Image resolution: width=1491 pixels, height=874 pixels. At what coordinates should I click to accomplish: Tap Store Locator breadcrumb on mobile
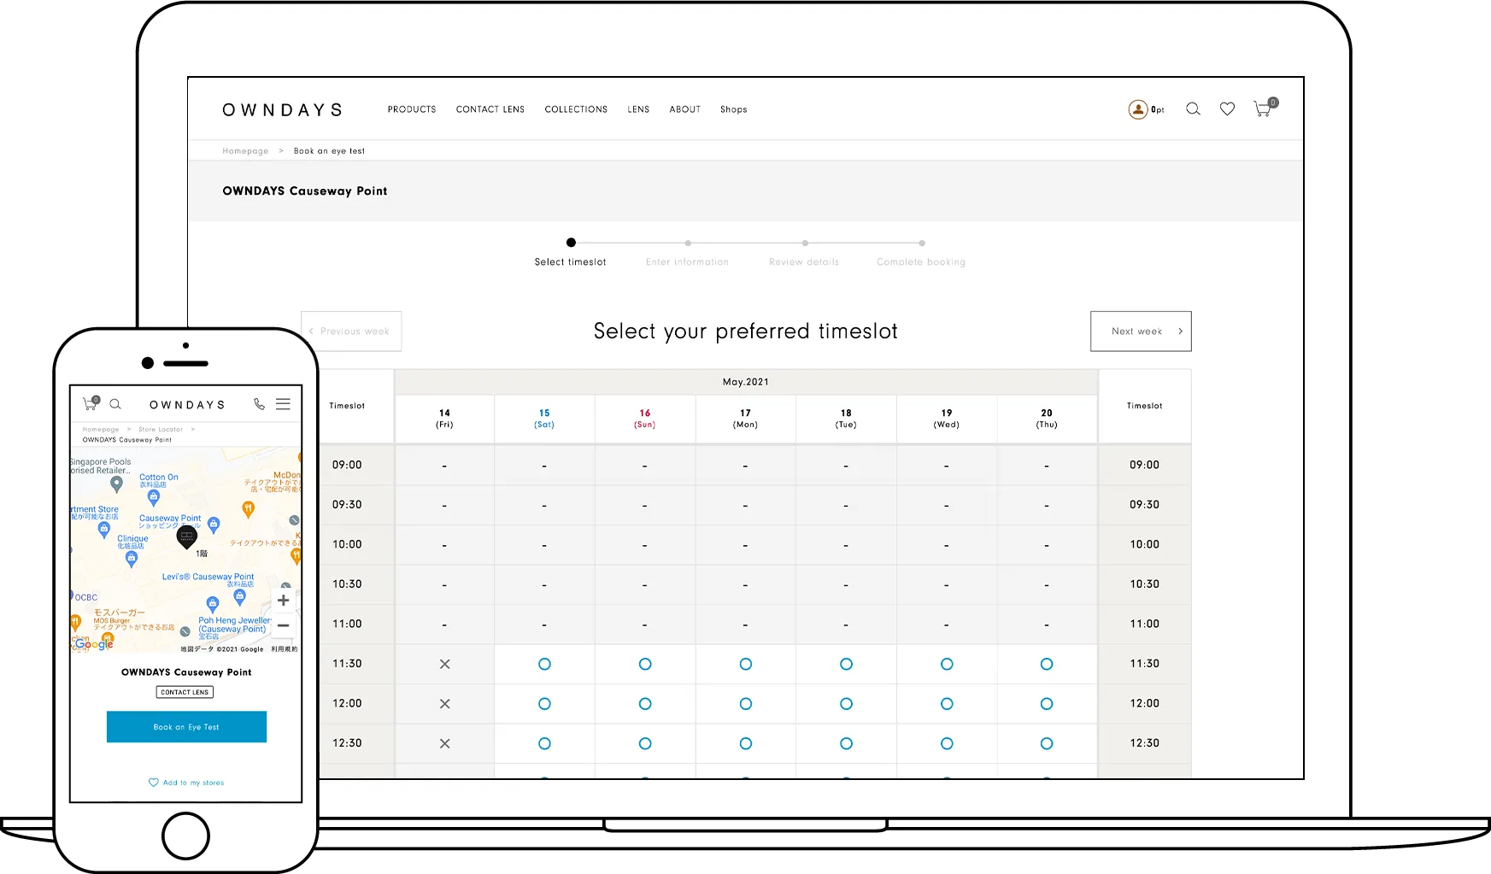[x=161, y=430]
